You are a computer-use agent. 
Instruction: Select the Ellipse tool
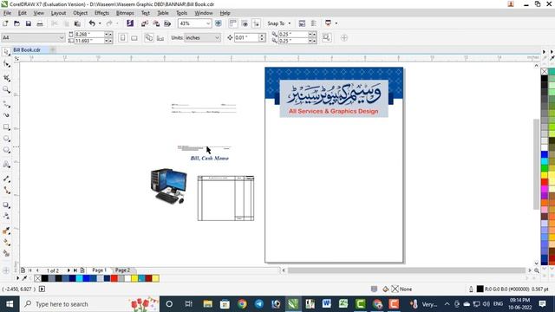tap(6, 139)
